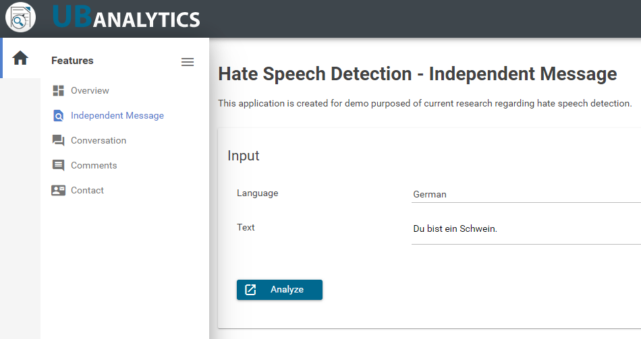Click the Overview dashboard icon
The height and width of the screenshot is (339, 641).
click(x=59, y=91)
